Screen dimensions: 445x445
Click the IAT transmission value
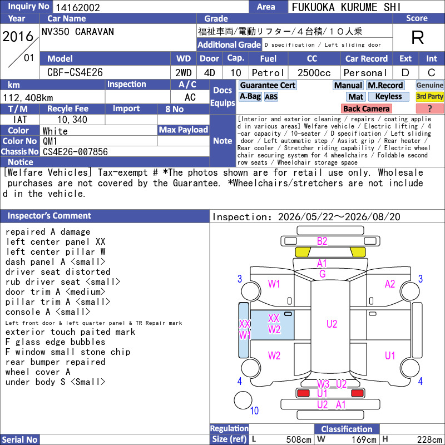(x=20, y=120)
